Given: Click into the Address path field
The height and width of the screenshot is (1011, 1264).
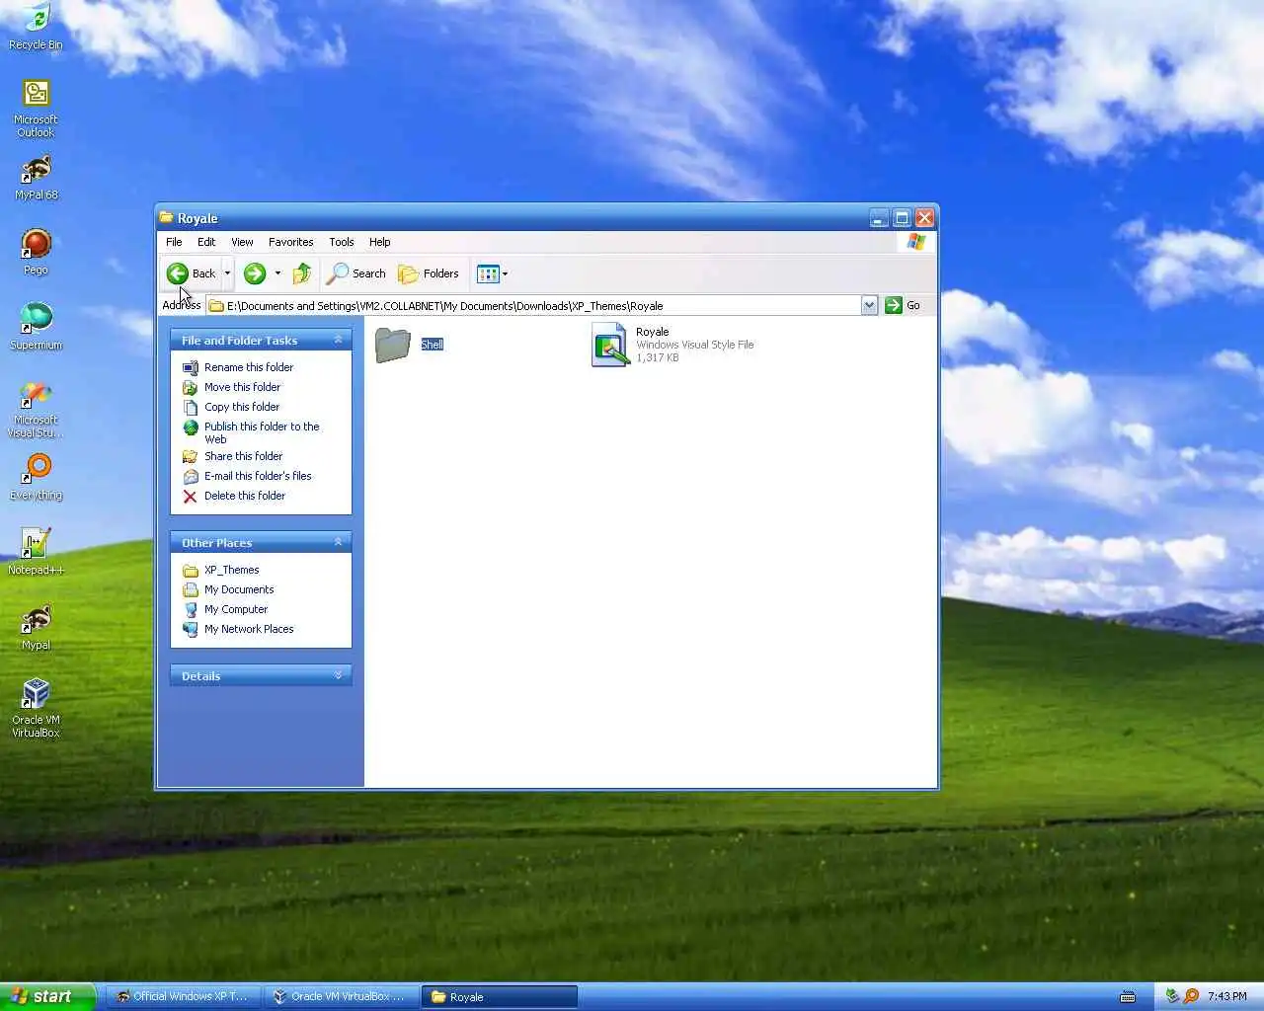Looking at the screenshot, I should 533,305.
